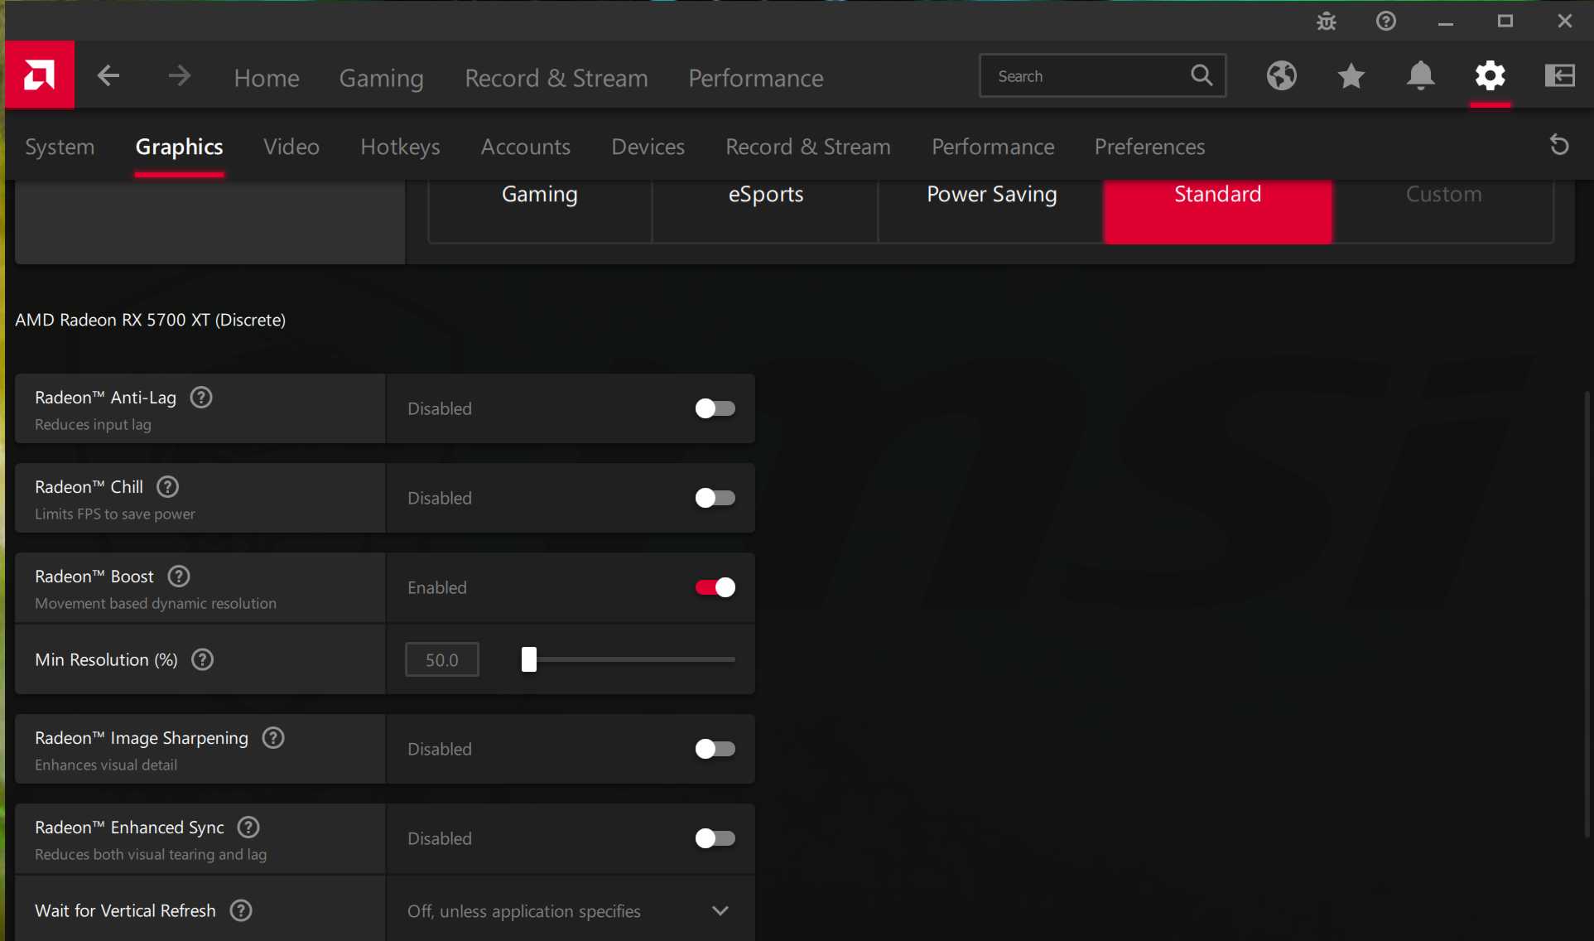
Task: Switch to the Video settings tab
Action: click(x=291, y=147)
